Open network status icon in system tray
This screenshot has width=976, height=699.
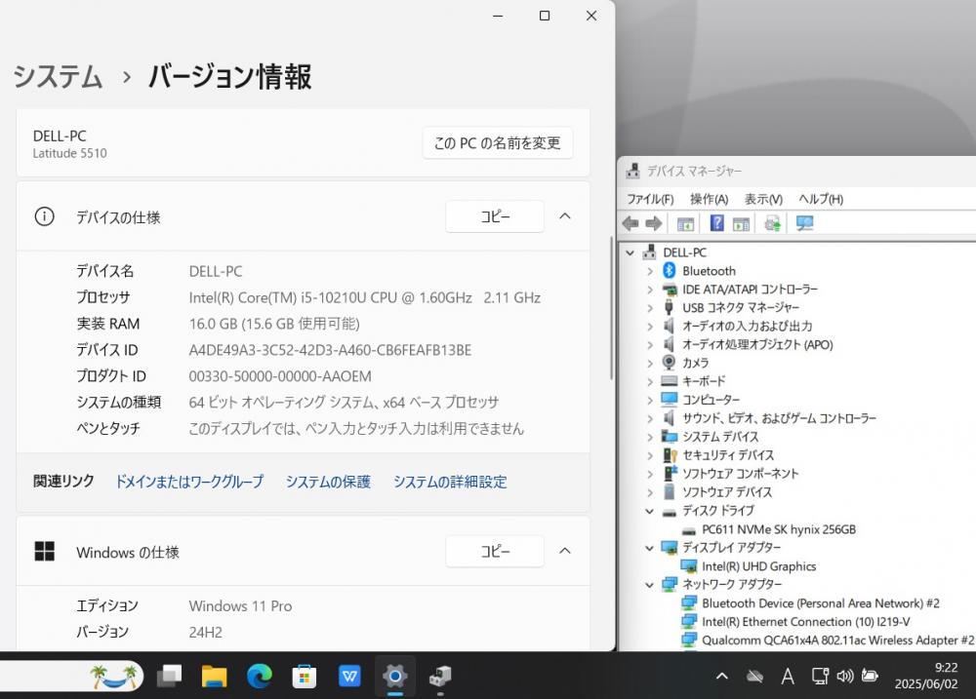point(819,676)
